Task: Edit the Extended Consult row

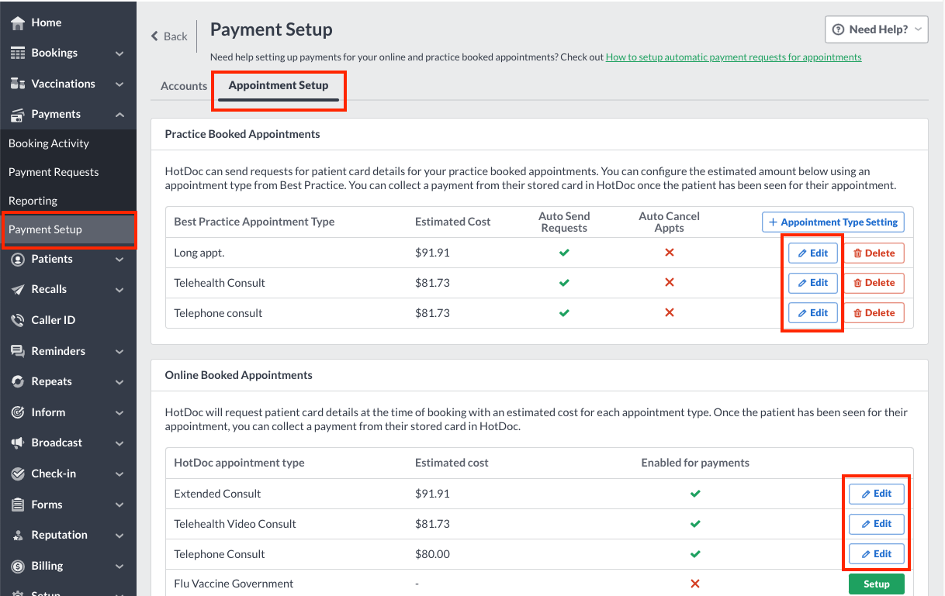Action: point(877,494)
